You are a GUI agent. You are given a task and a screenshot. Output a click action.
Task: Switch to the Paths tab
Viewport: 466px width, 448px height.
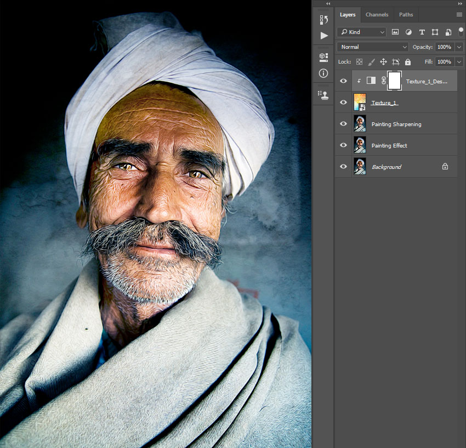(x=406, y=15)
